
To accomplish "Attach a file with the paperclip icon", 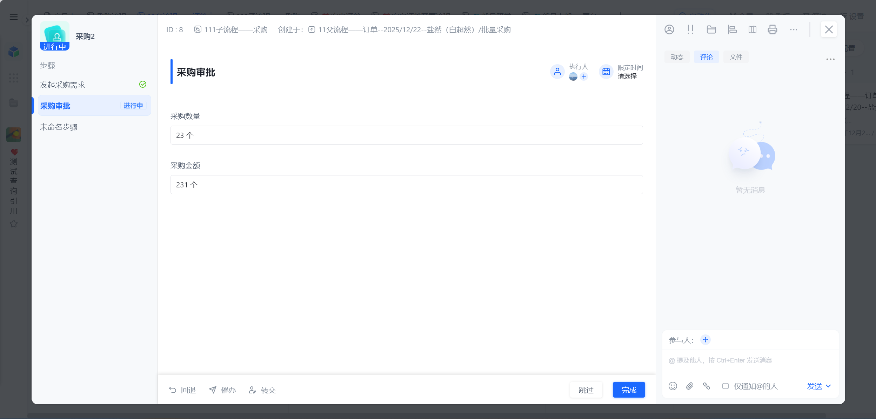I will tap(690, 386).
